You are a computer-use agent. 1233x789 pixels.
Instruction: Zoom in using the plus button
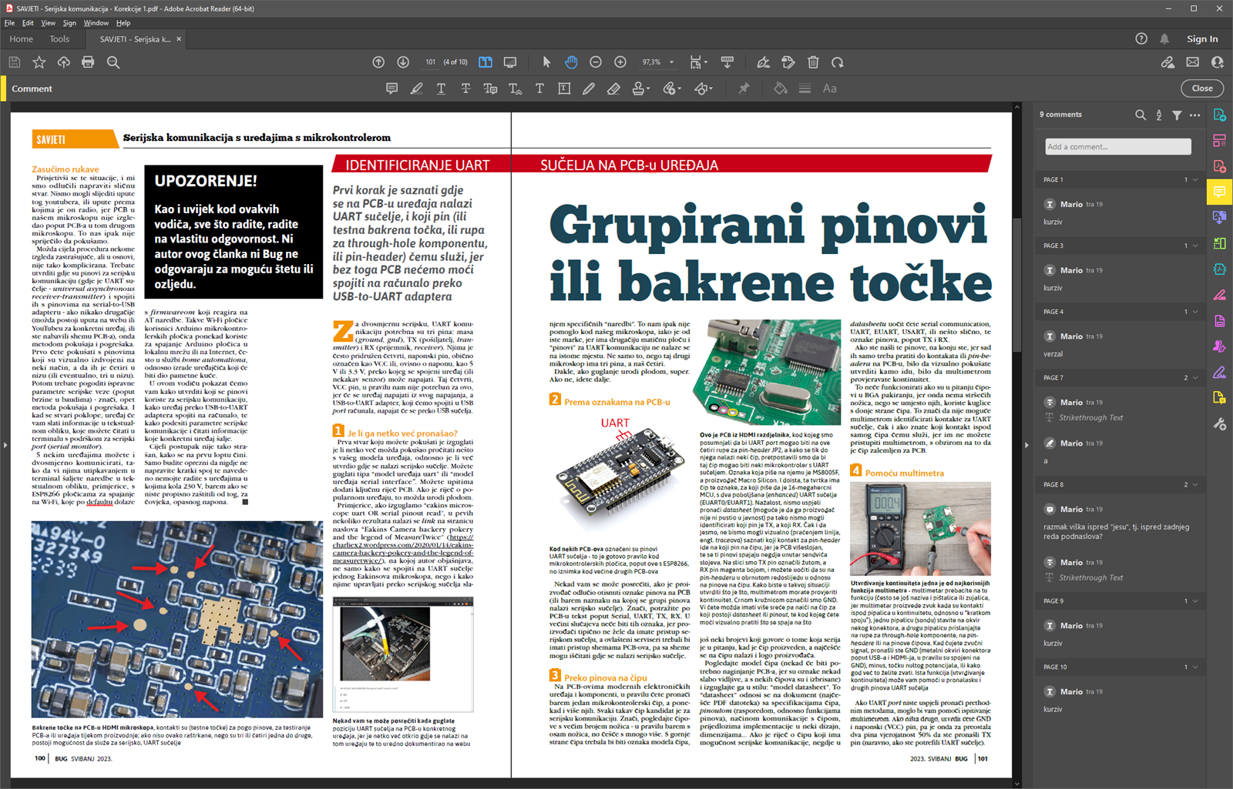(x=620, y=62)
